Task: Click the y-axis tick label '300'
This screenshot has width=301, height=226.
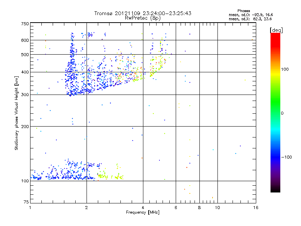Action: (x=25, y=95)
